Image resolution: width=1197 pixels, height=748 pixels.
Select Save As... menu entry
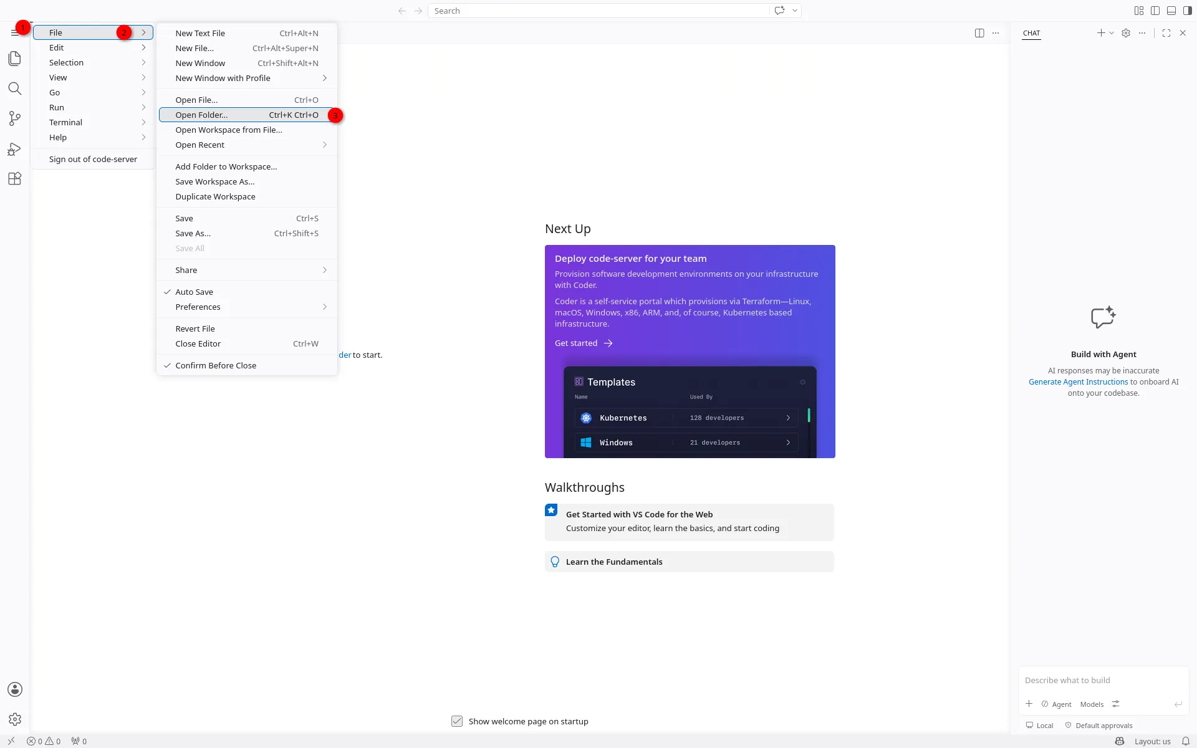[x=247, y=233]
